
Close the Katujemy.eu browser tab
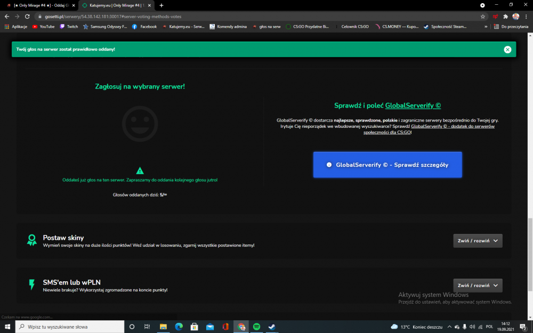tap(149, 5)
